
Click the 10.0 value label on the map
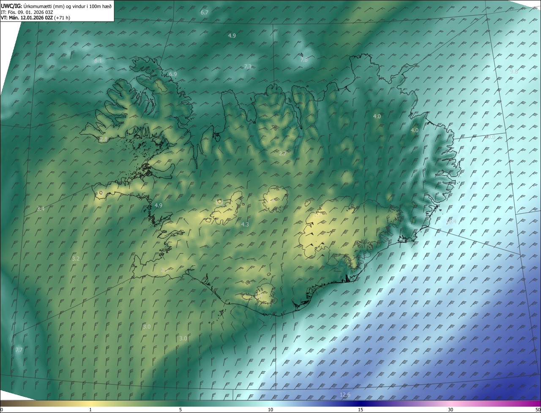tap(489, 137)
